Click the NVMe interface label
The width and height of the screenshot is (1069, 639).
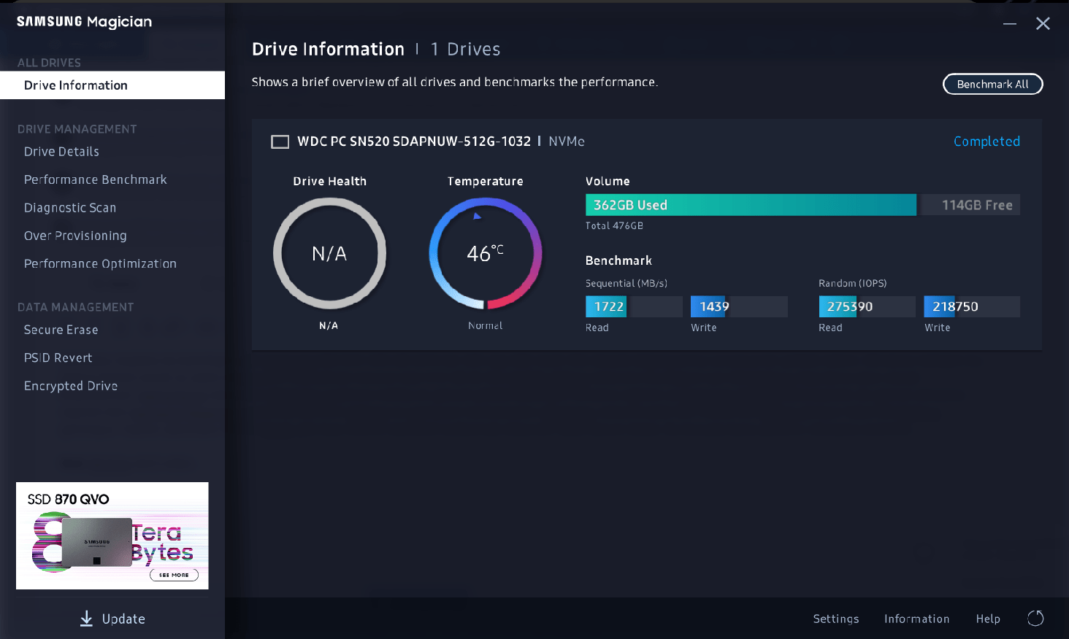pyautogui.click(x=567, y=142)
